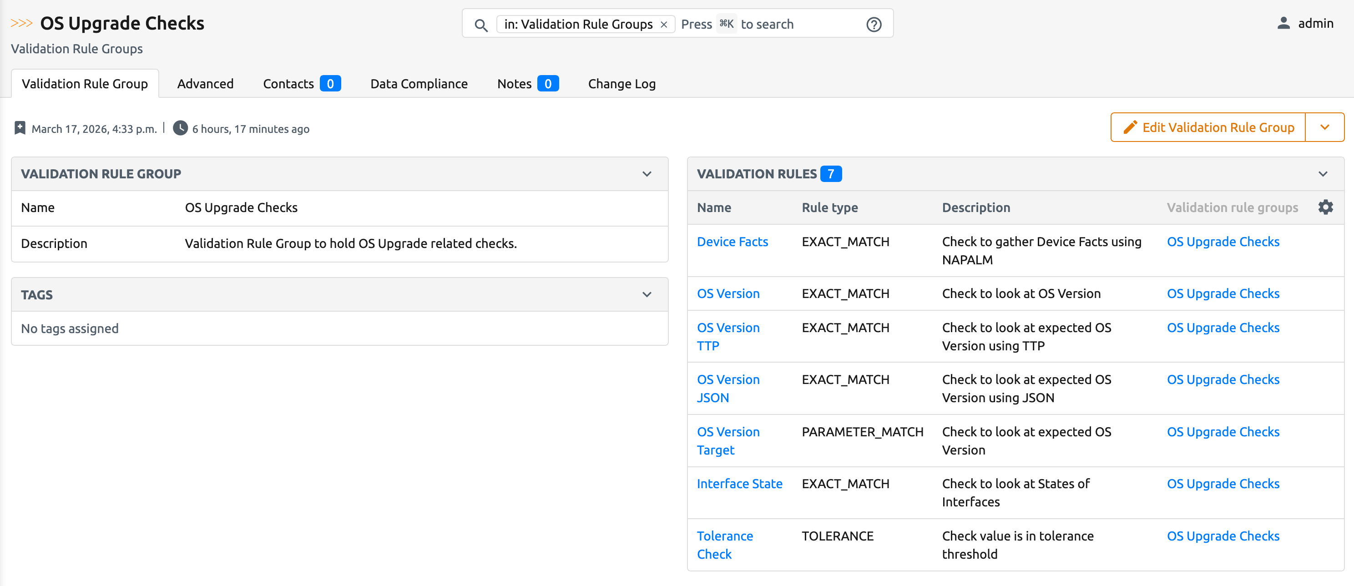Open the Change Log tab

621,84
